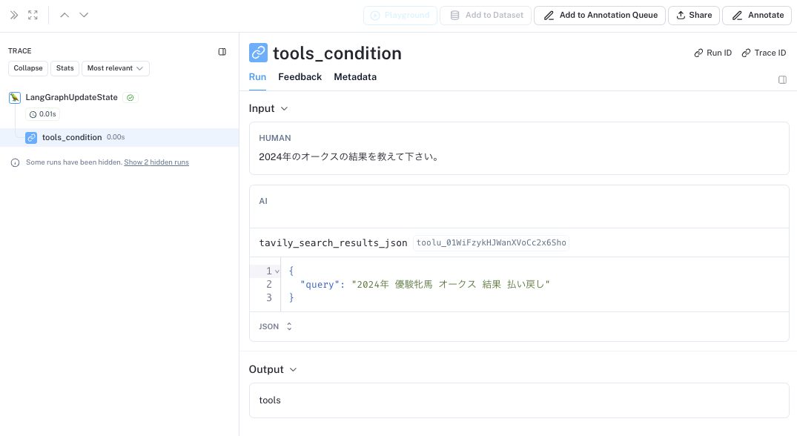Copy the Trace ID
The width and height of the screenshot is (797, 436).
(764, 53)
